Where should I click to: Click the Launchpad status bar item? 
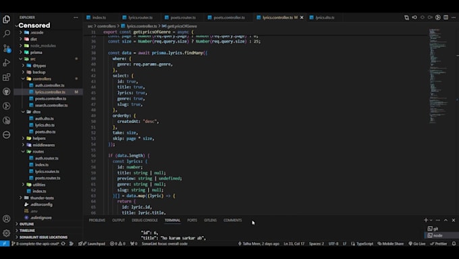[x=94, y=243]
